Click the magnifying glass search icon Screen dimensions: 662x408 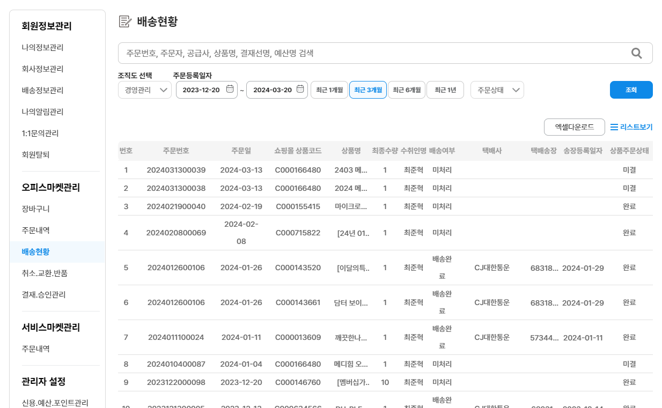[636, 53]
